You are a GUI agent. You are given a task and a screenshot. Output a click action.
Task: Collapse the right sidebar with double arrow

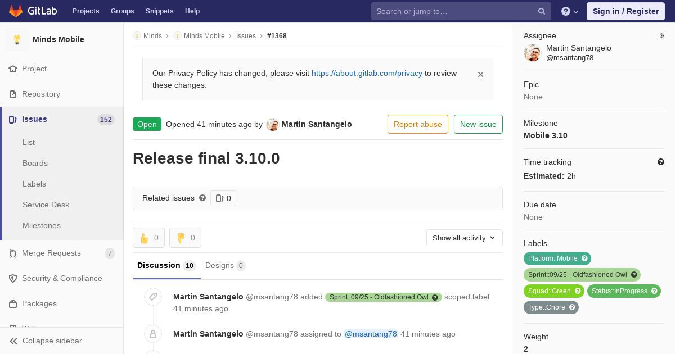click(x=662, y=35)
